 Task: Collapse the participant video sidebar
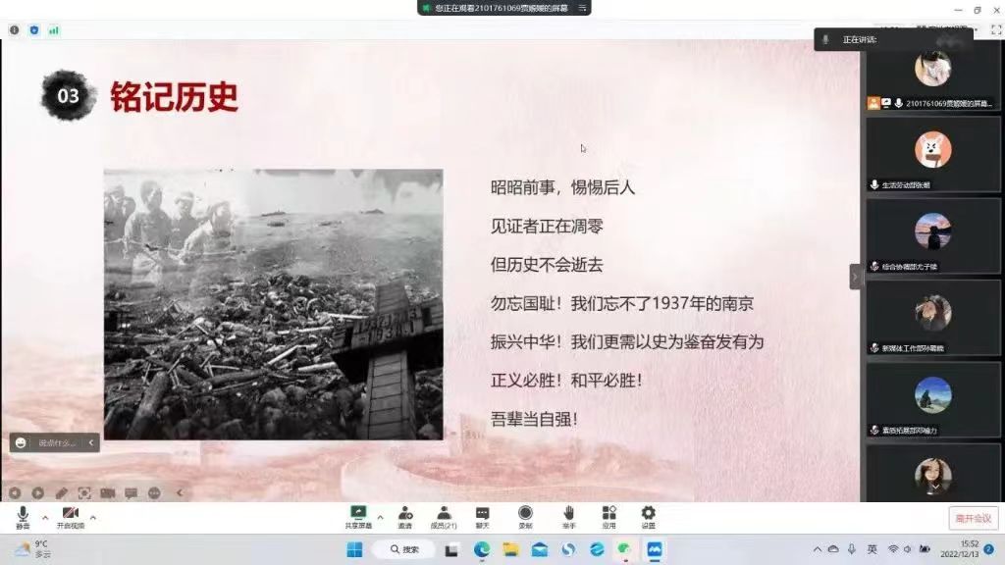(854, 278)
